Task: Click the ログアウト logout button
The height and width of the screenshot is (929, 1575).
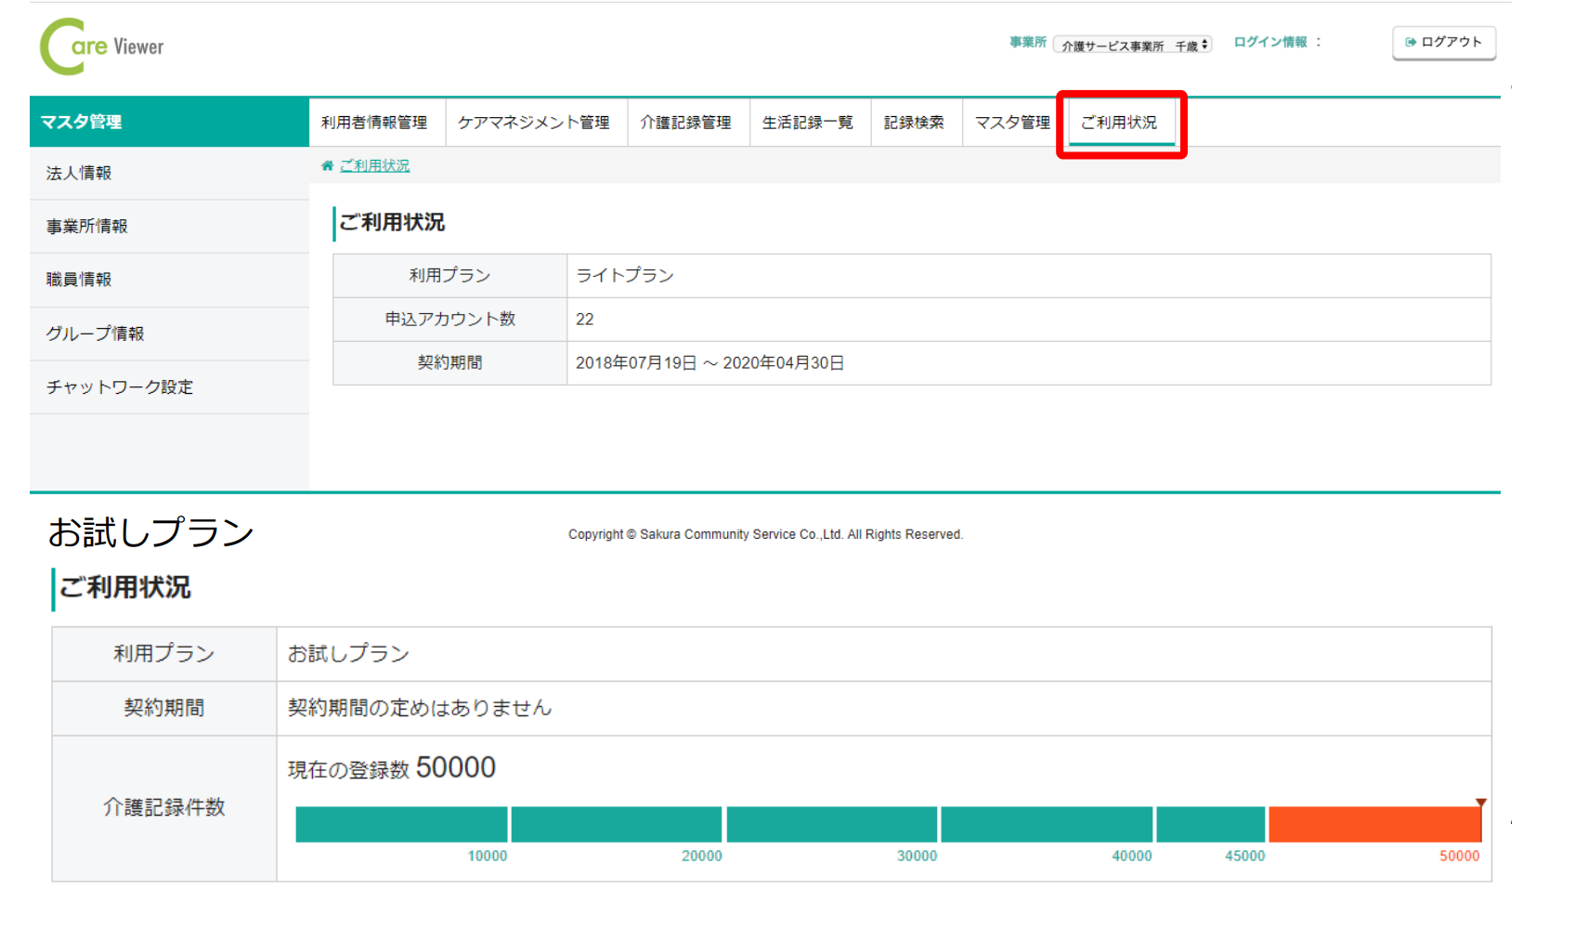Action: pyautogui.click(x=1443, y=43)
